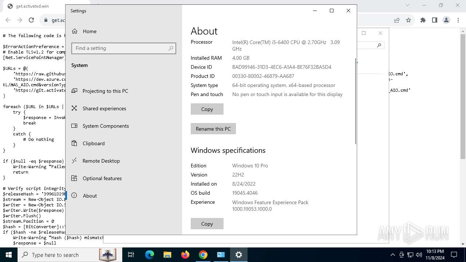466x262 pixels.
Task: Open Windows Start menu
Action: [x=9, y=255]
